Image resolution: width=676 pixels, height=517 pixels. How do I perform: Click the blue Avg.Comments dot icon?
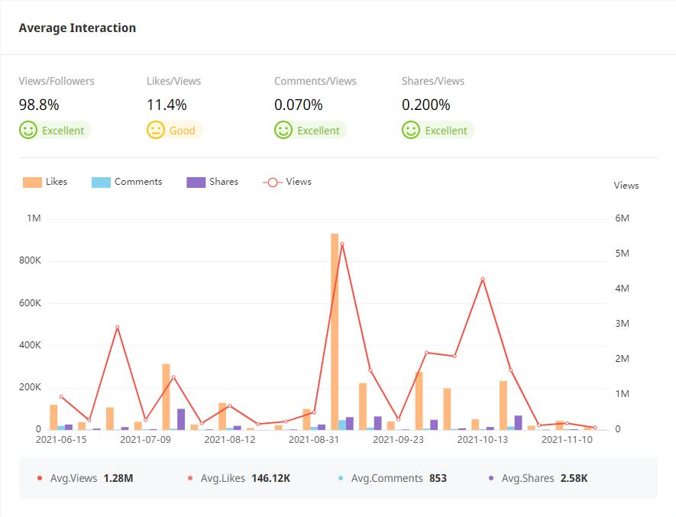click(341, 479)
